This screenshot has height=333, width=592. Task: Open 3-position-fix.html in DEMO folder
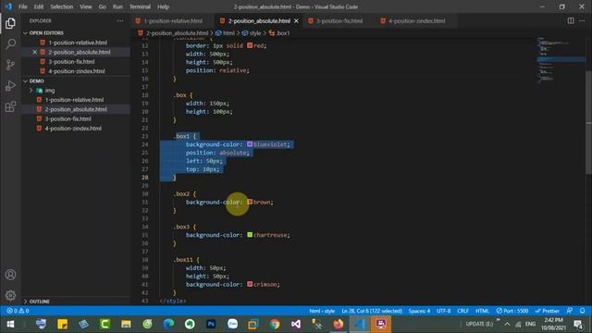(x=68, y=119)
